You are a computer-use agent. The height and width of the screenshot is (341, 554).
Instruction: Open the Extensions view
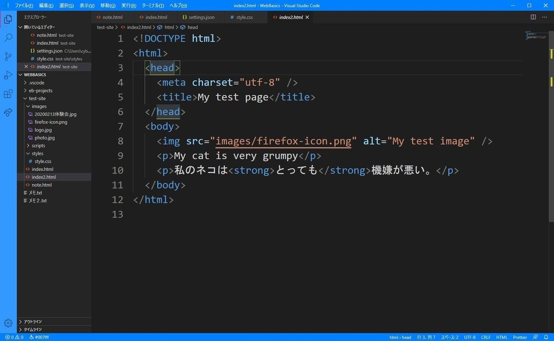8,93
